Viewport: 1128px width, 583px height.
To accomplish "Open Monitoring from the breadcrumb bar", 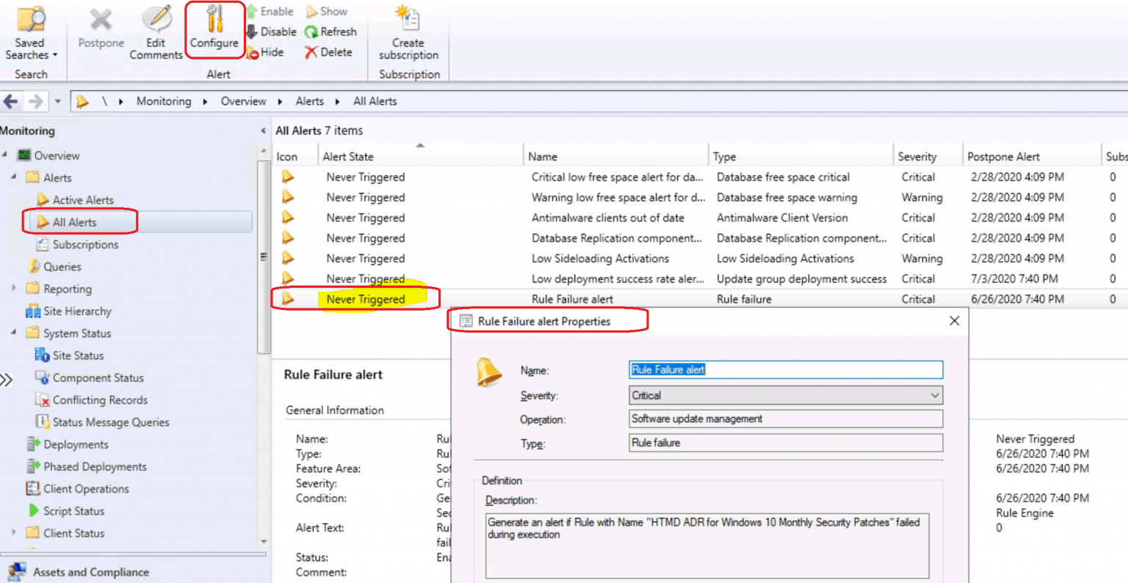I will click(164, 101).
